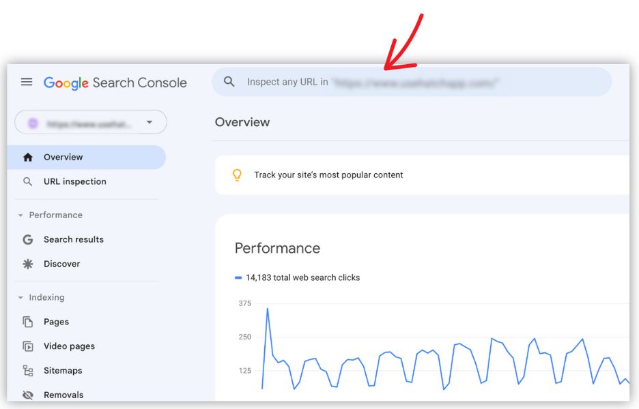Click the Pages documents icon
The width and height of the screenshot is (639, 409).
pyautogui.click(x=28, y=322)
